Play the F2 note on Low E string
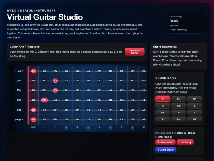Image resolution: width=214 pixels, height=161 pixels. click(x=44, y=71)
